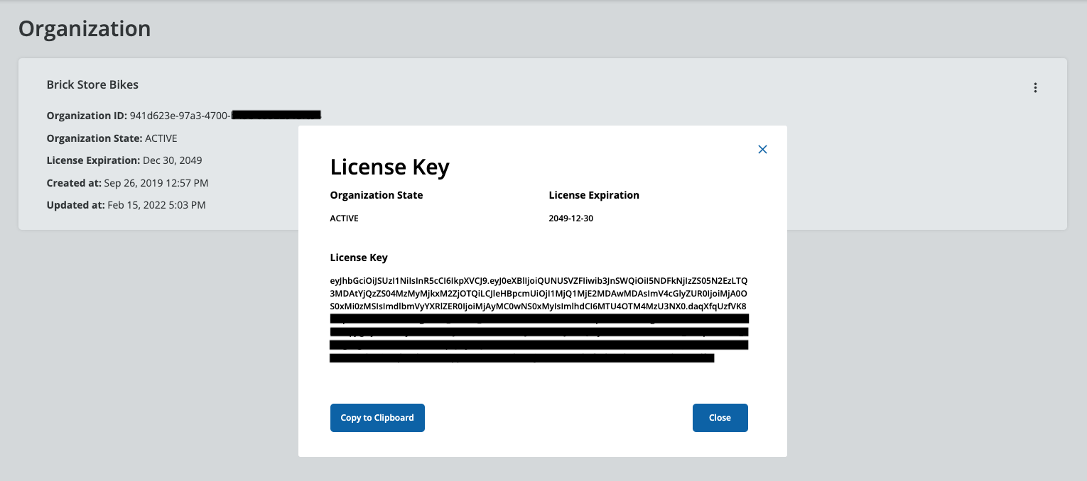The image size is (1087, 481).
Task: Click 'License Expiration: Dec 30, 2049' line
Action: 124,160
